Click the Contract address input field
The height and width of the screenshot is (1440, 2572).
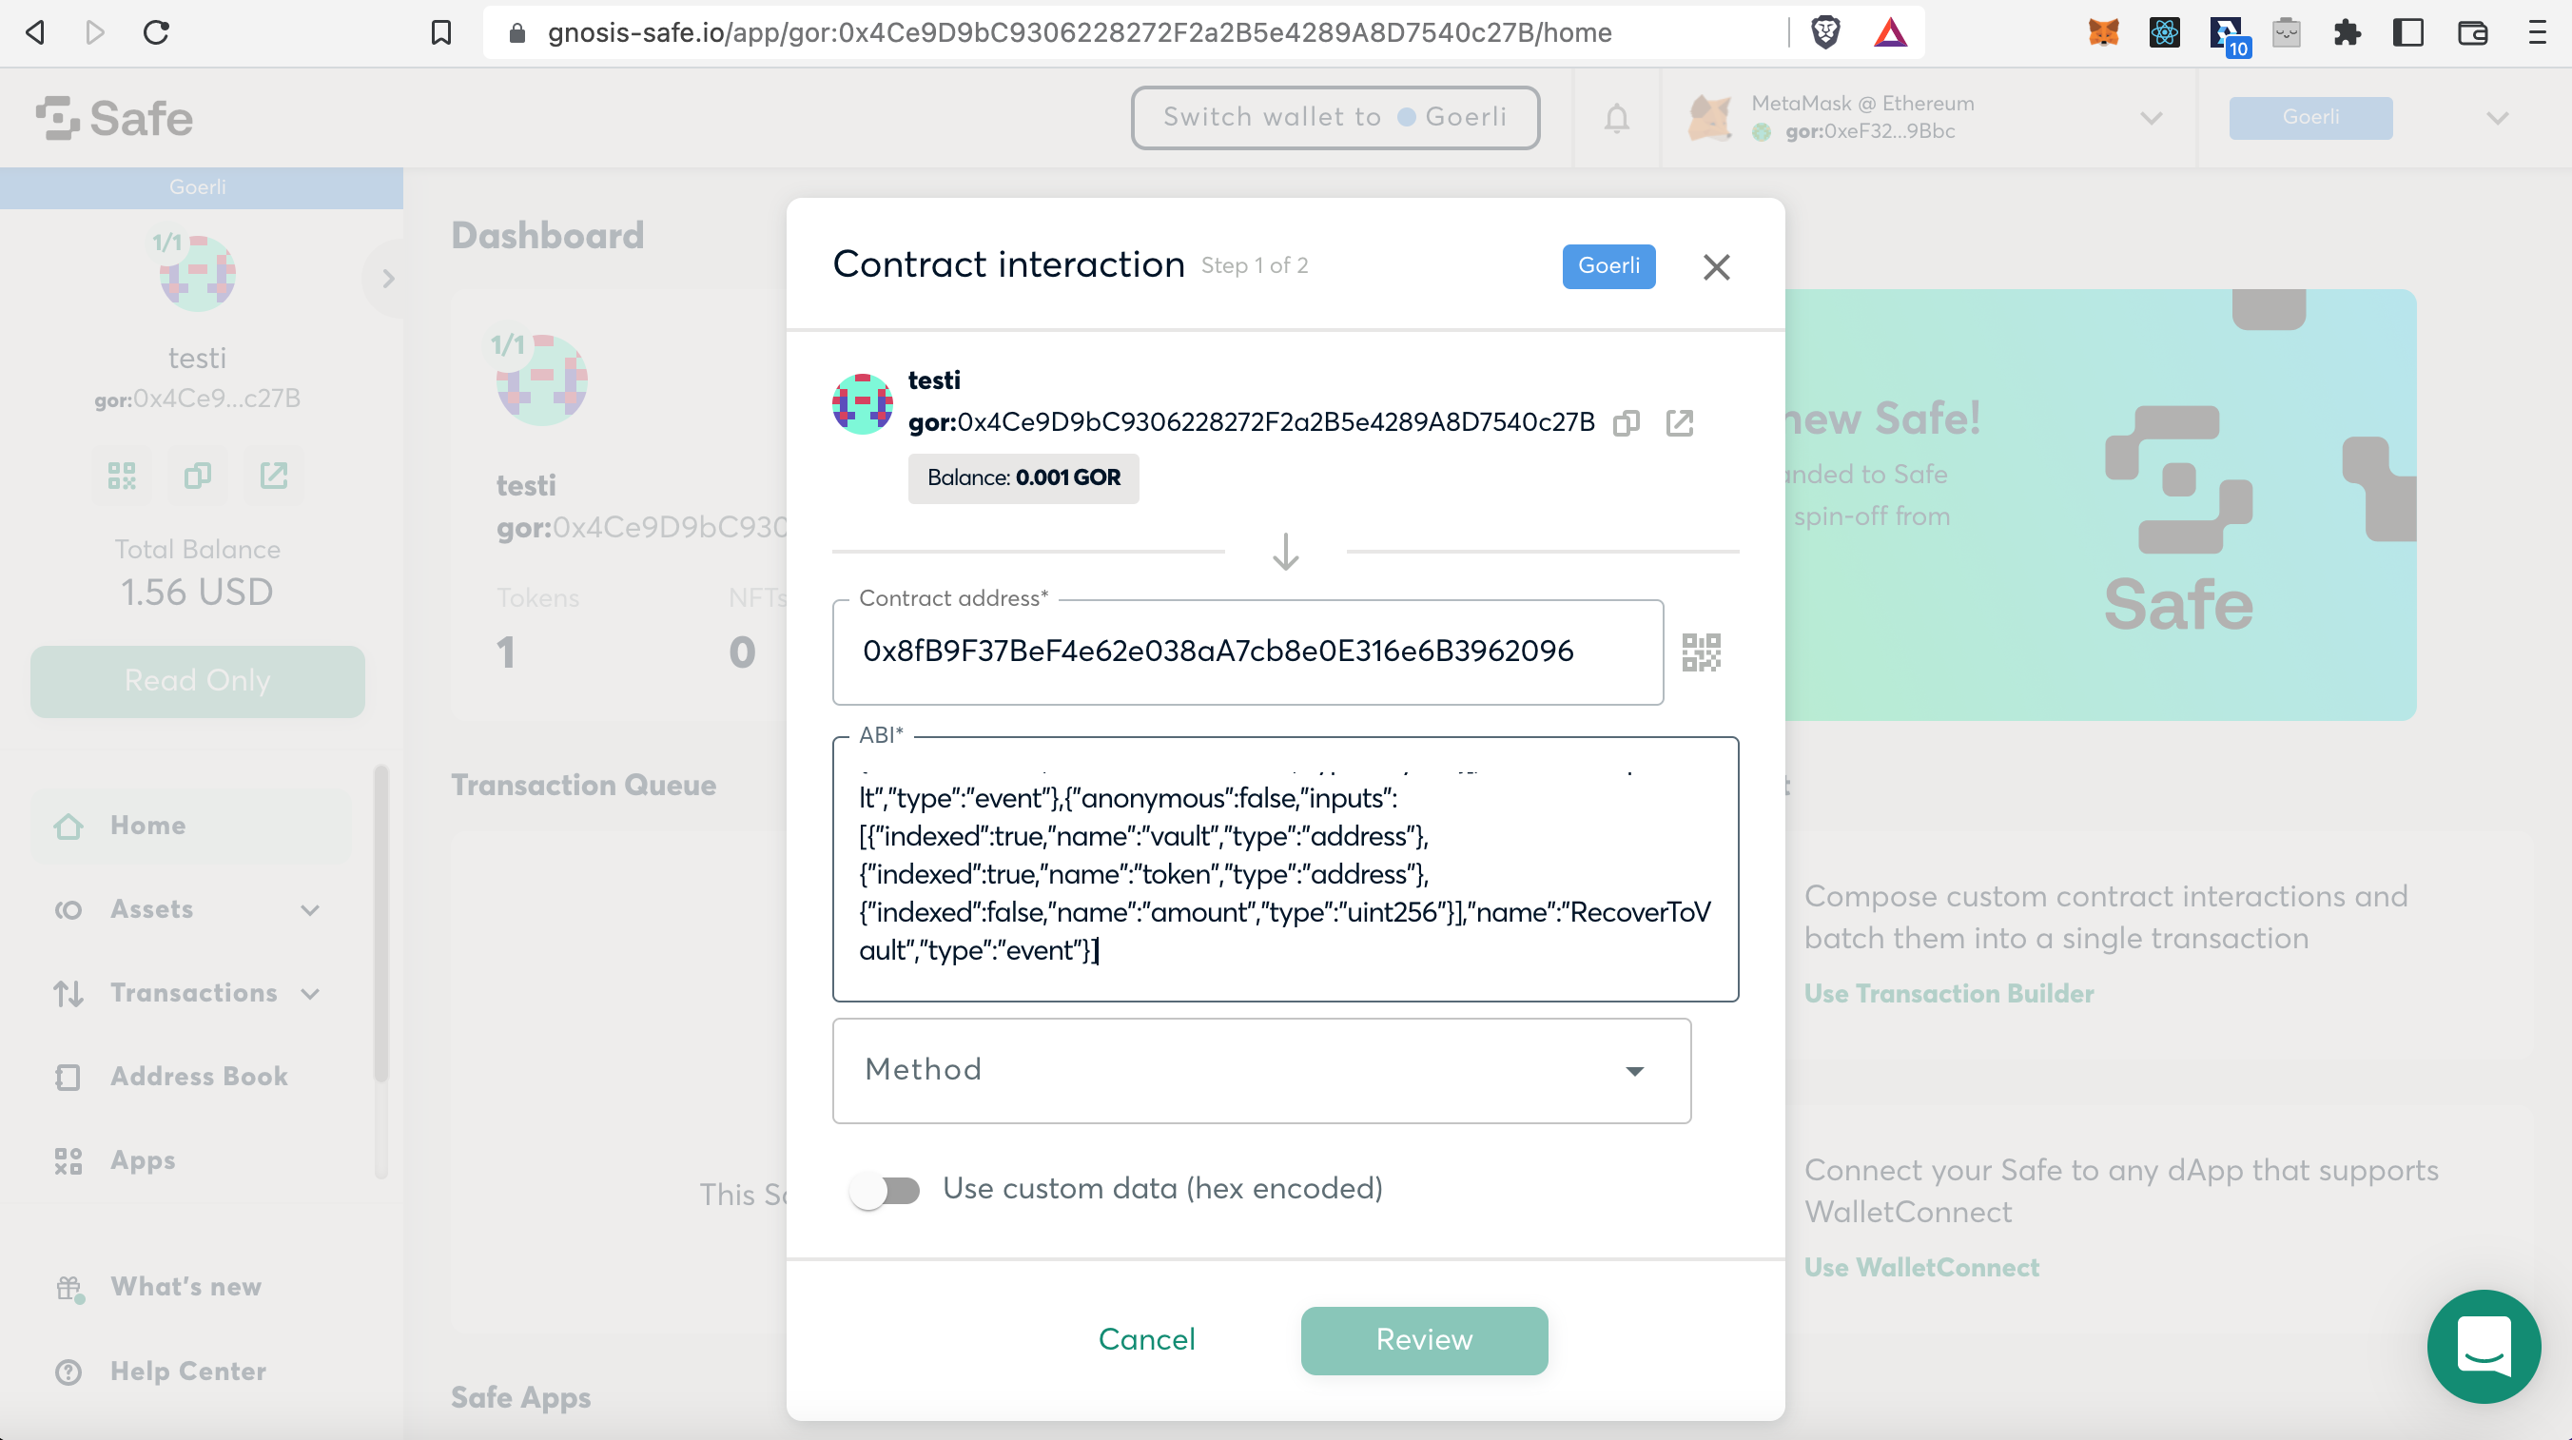tap(1248, 652)
